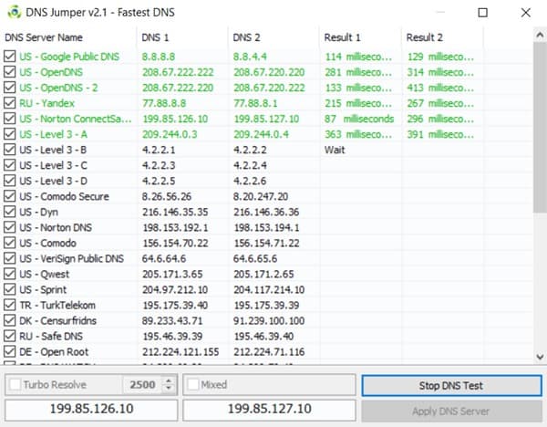
Task: Maximize the DNS Jumper window
Action: click(482, 13)
